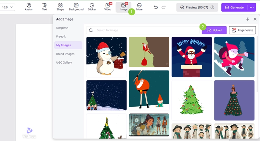Select the Santa climbing cliff image
This screenshot has height=141, width=260.
(x=149, y=52)
